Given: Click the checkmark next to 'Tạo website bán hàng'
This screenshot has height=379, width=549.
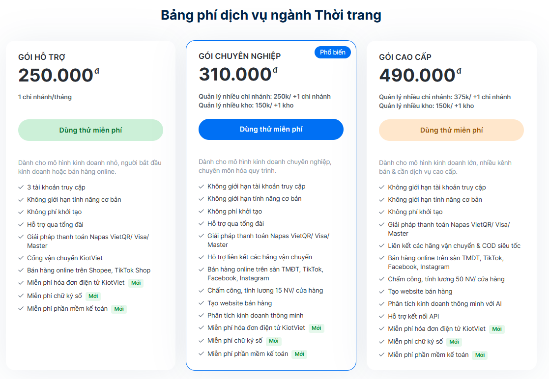Looking at the screenshot, I should pos(201,302).
